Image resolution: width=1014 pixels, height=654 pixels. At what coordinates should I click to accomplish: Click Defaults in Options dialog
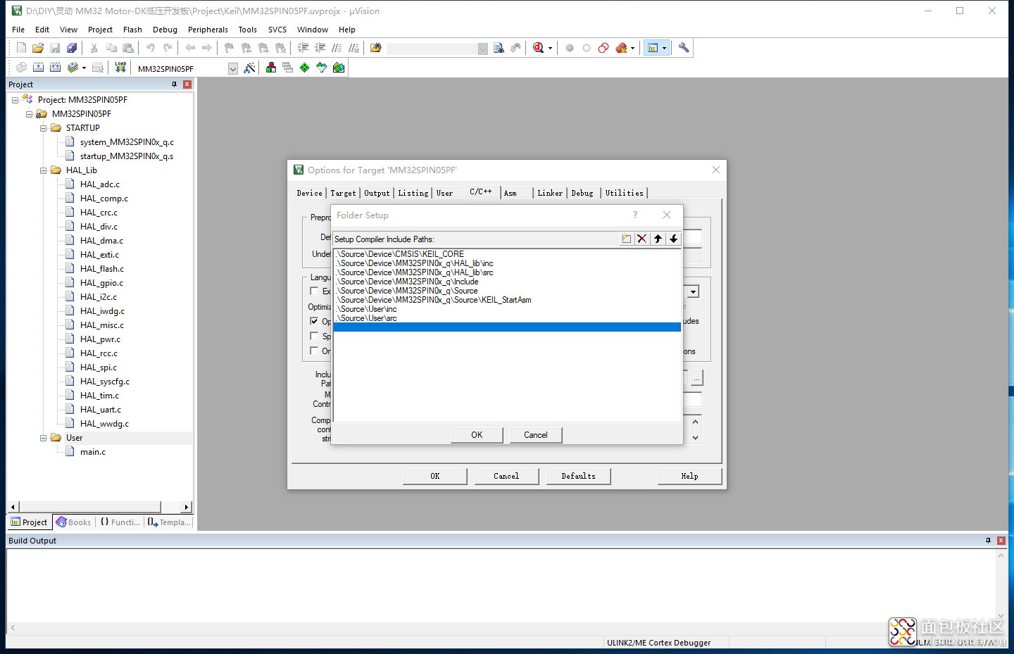tap(578, 477)
